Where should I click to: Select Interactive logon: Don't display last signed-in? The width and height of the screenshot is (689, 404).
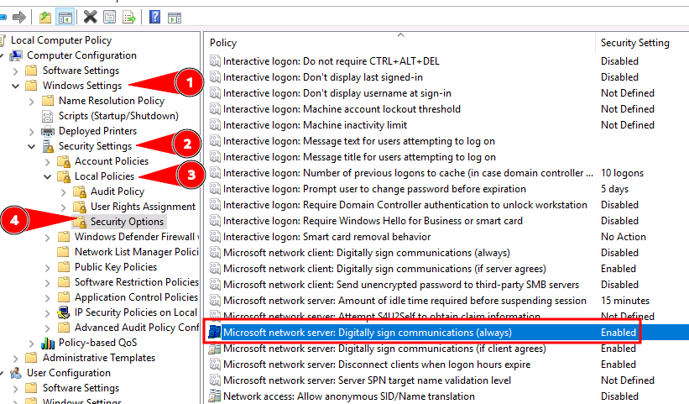tap(323, 77)
